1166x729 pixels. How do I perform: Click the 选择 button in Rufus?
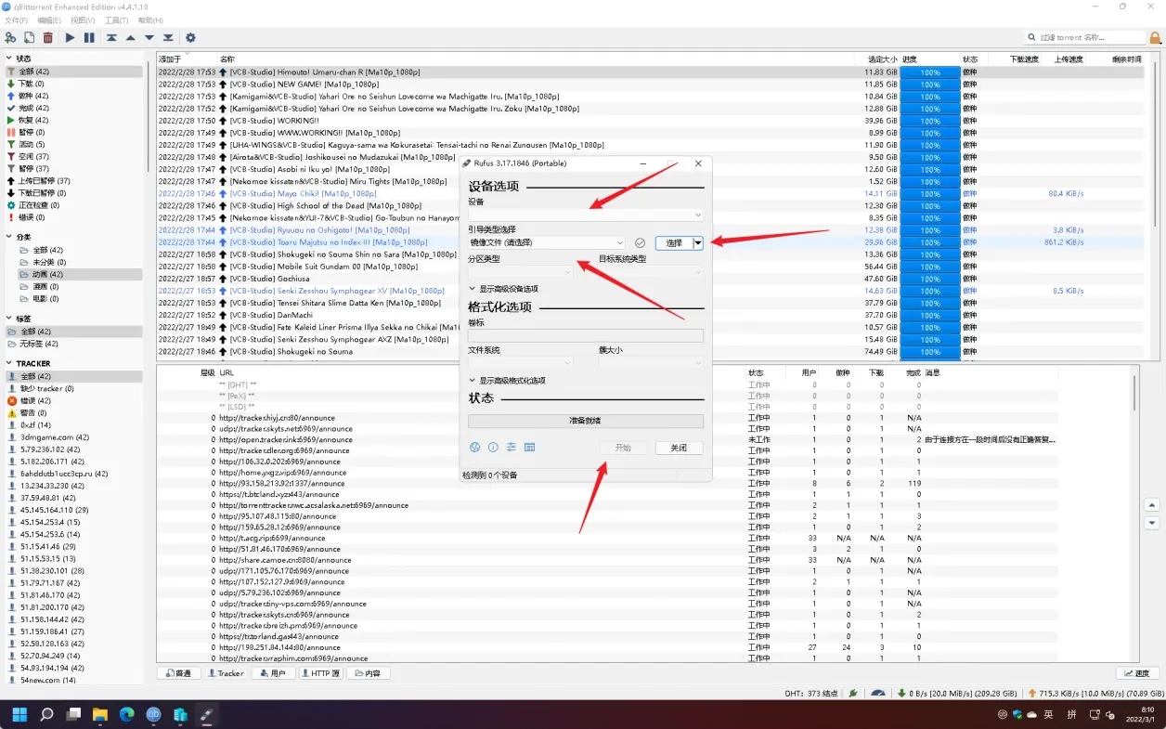(674, 242)
